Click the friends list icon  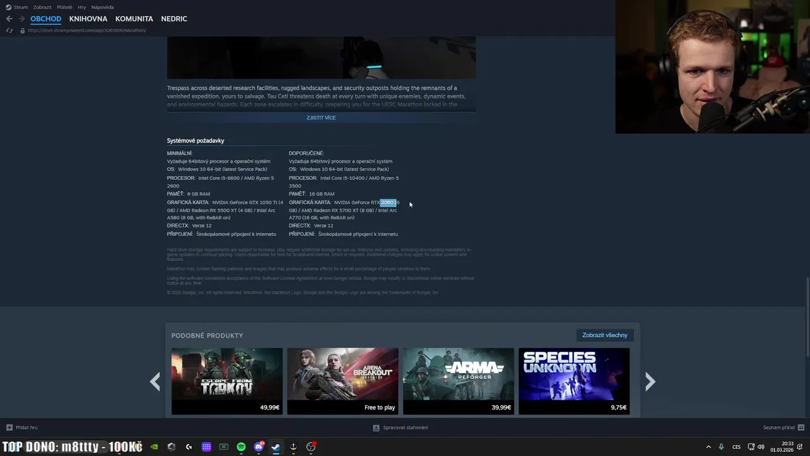click(x=801, y=427)
